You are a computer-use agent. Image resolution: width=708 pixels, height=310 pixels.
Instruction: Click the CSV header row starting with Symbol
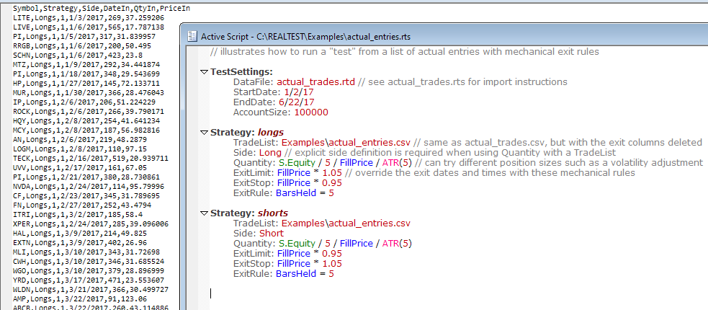(x=101, y=8)
